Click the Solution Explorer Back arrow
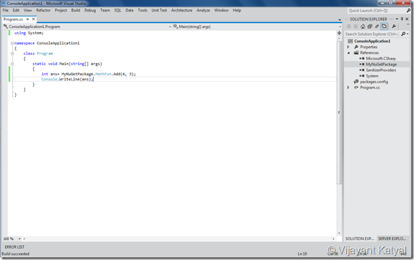The height and width of the screenshot is (260, 414). tap(348, 26)
